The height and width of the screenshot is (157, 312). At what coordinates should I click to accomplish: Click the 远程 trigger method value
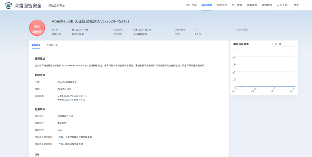[x=60, y=130]
